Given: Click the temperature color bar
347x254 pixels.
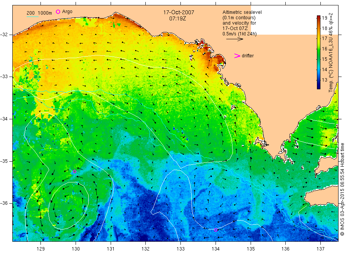Looking at the screenshot, I should (x=318, y=52).
